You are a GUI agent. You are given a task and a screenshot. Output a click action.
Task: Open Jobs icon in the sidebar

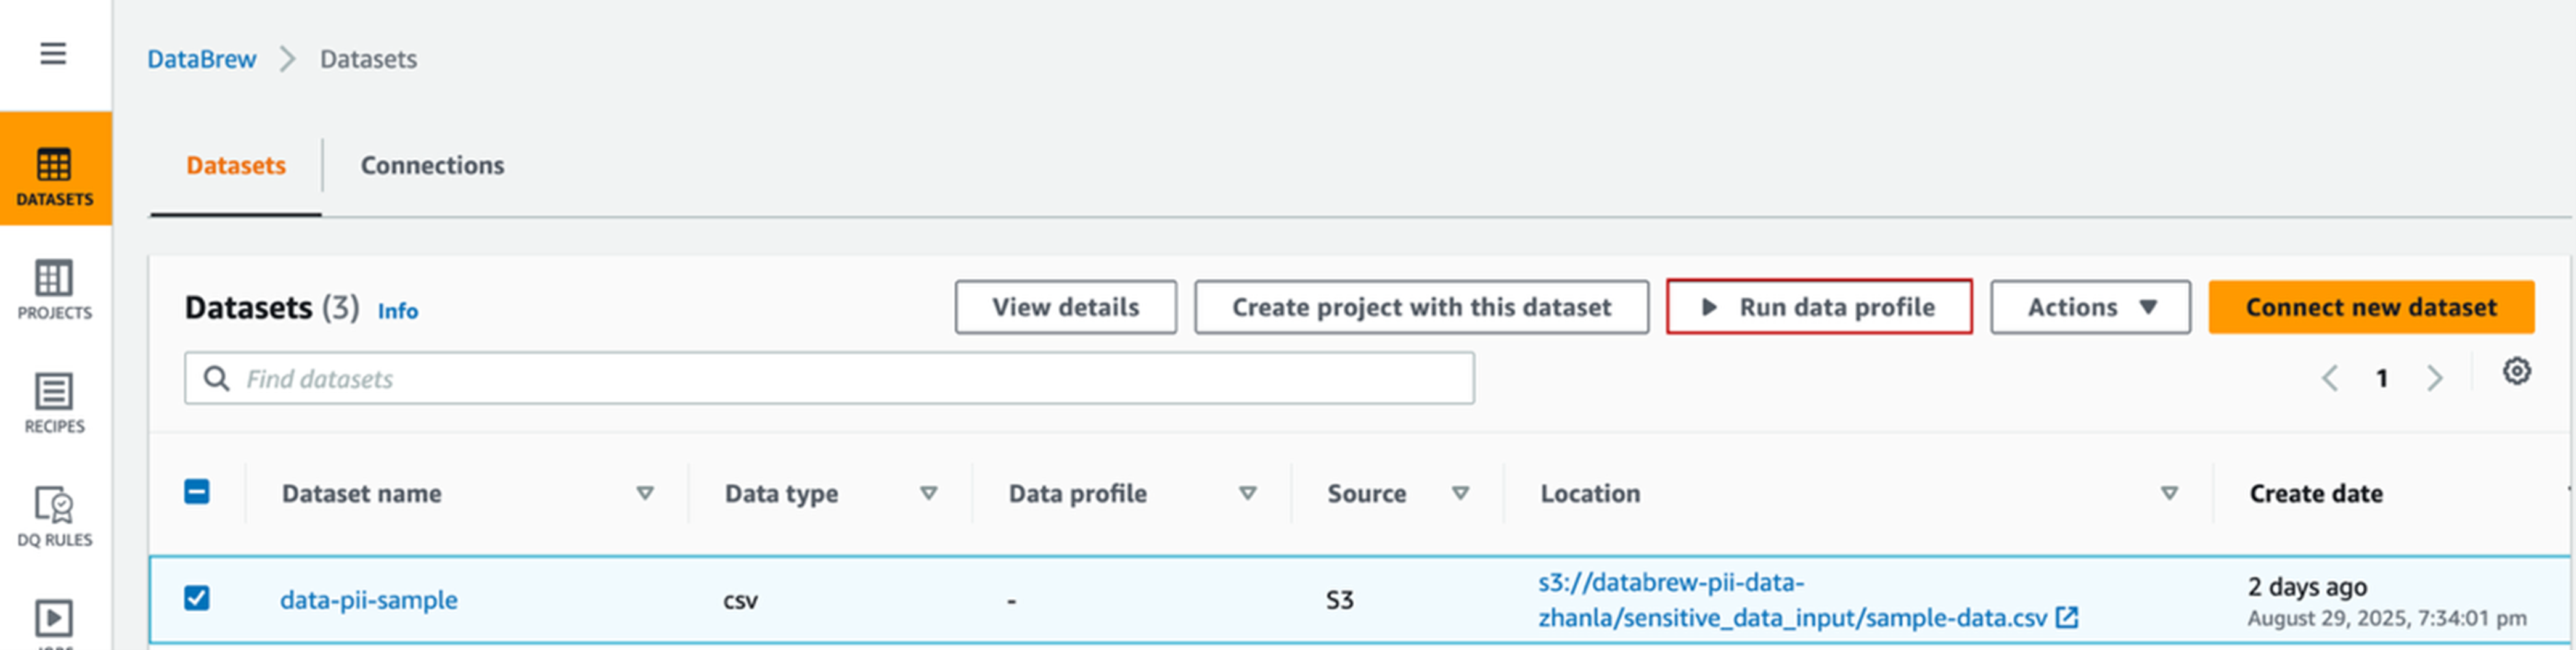coord(54,618)
